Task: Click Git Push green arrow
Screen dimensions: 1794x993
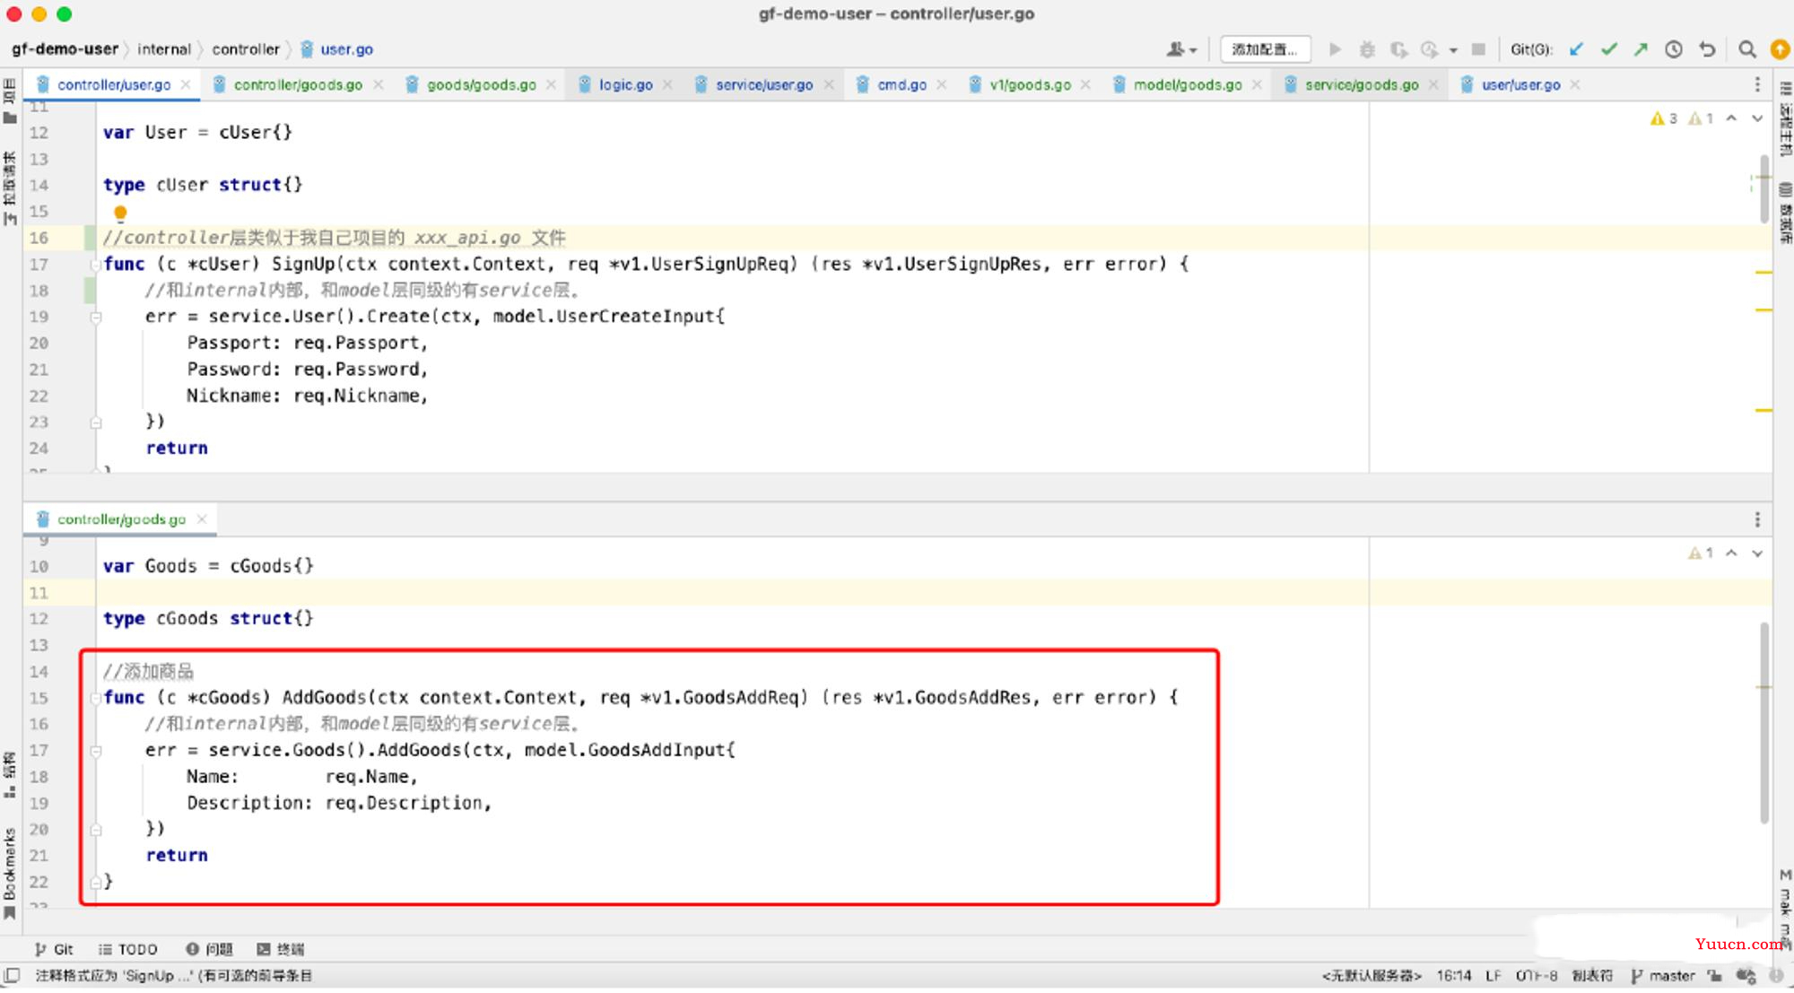Action: tap(1641, 49)
